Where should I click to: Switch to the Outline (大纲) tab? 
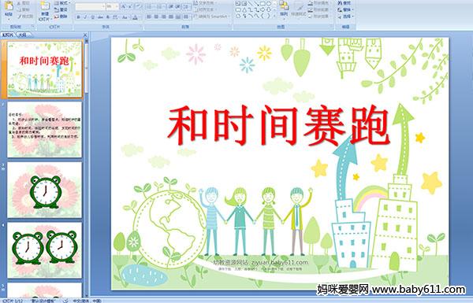[x=23, y=35]
